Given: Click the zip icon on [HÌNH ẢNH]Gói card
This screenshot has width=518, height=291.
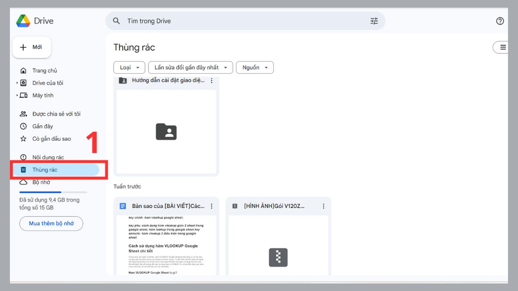Looking at the screenshot, I should (x=235, y=206).
